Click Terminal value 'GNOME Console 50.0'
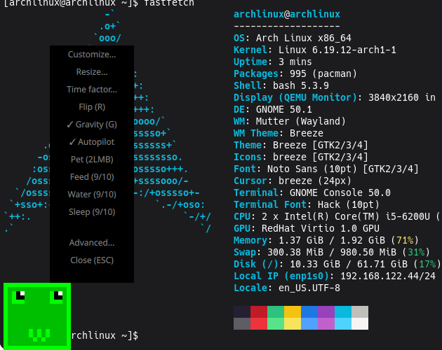The height and width of the screenshot is (350, 442). pyautogui.click(x=340, y=192)
